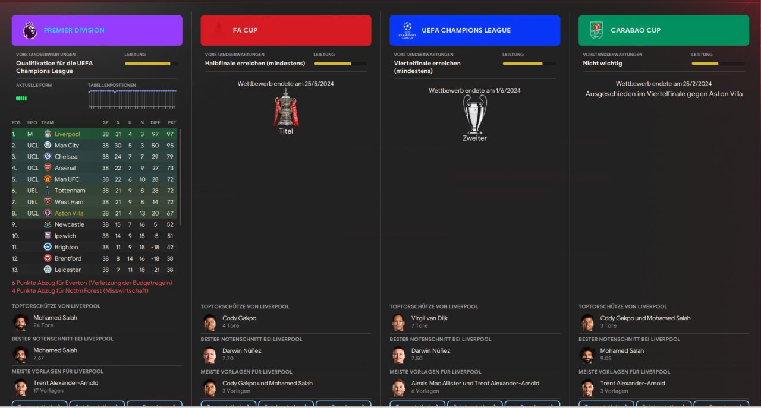Click the Newcastle club crest
The image size is (761, 408).
coord(48,224)
